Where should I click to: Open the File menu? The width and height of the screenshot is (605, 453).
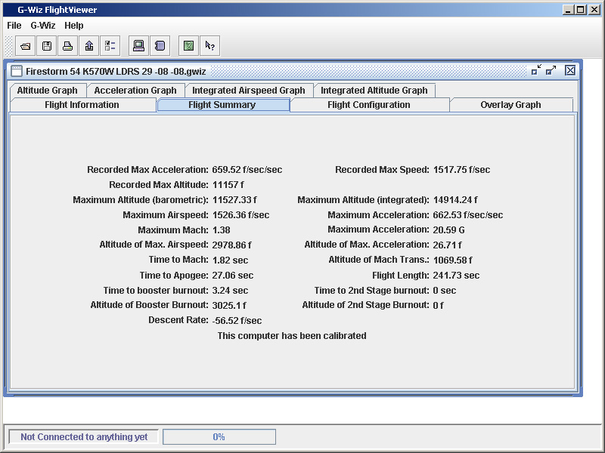coord(14,26)
